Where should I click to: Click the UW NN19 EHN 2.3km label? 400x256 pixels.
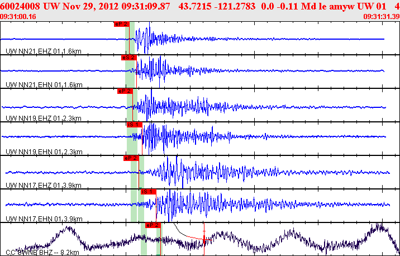[44, 152]
